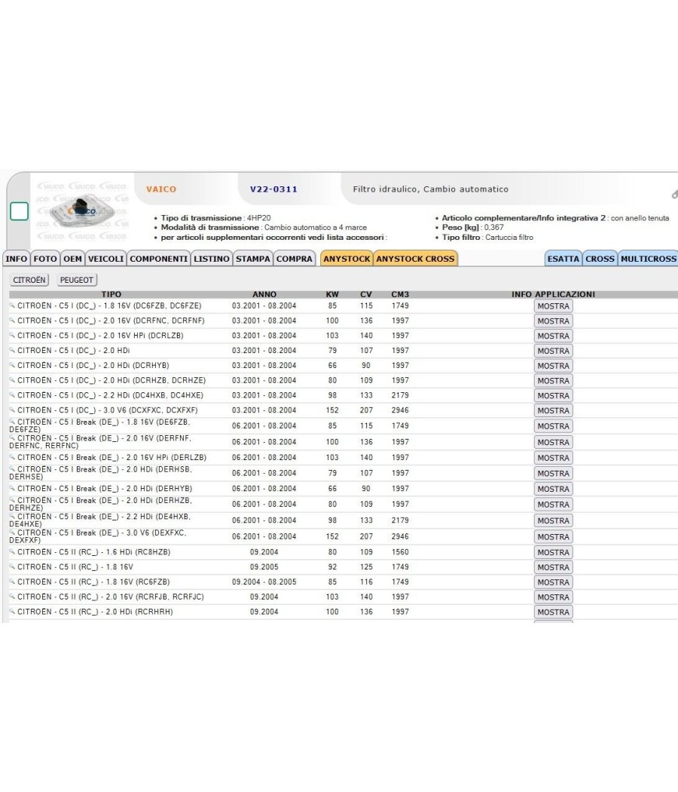Click magnifier icon for C5 I Break 2.0 HDi (DERHYB)
The image size is (678, 792).
point(12,488)
